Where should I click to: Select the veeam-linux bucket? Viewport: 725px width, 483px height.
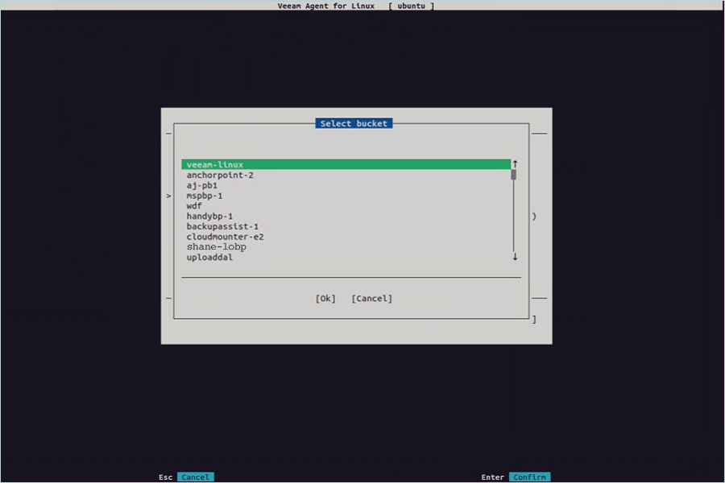[346, 164]
